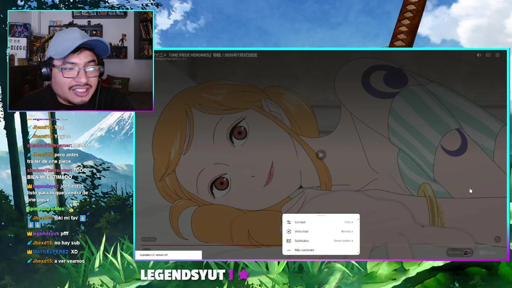Click the chat message "no hay sub"
Screen dimensions: 512x288
point(67,242)
